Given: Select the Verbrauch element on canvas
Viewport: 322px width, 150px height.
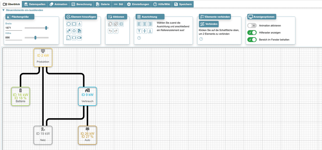Looking at the screenshot, I should 87,96.
